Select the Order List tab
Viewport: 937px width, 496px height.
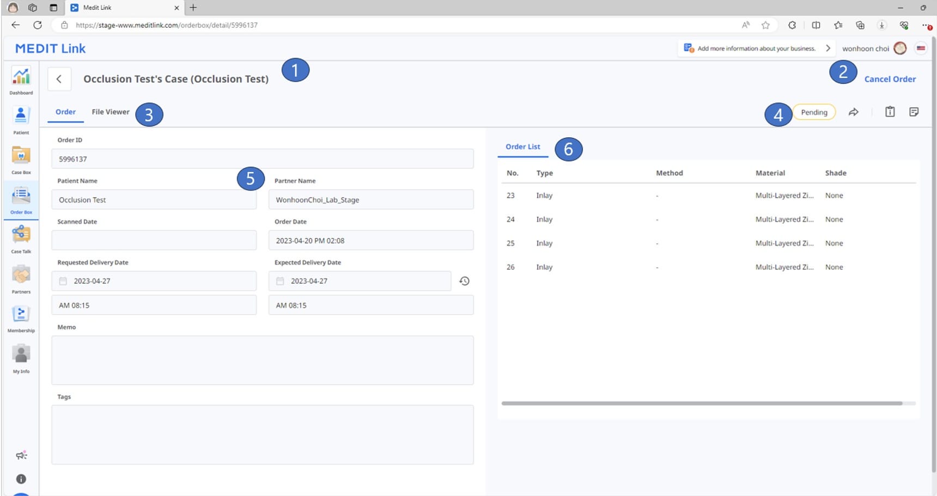523,147
